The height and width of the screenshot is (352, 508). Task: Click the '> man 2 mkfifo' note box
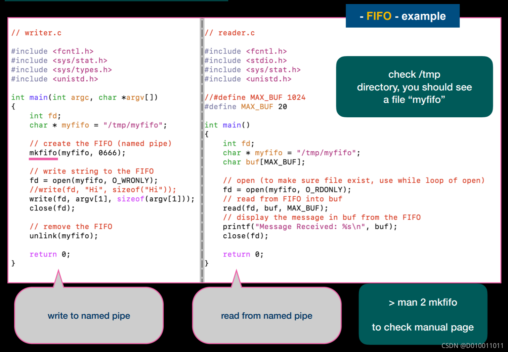pyautogui.click(x=423, y=314)
